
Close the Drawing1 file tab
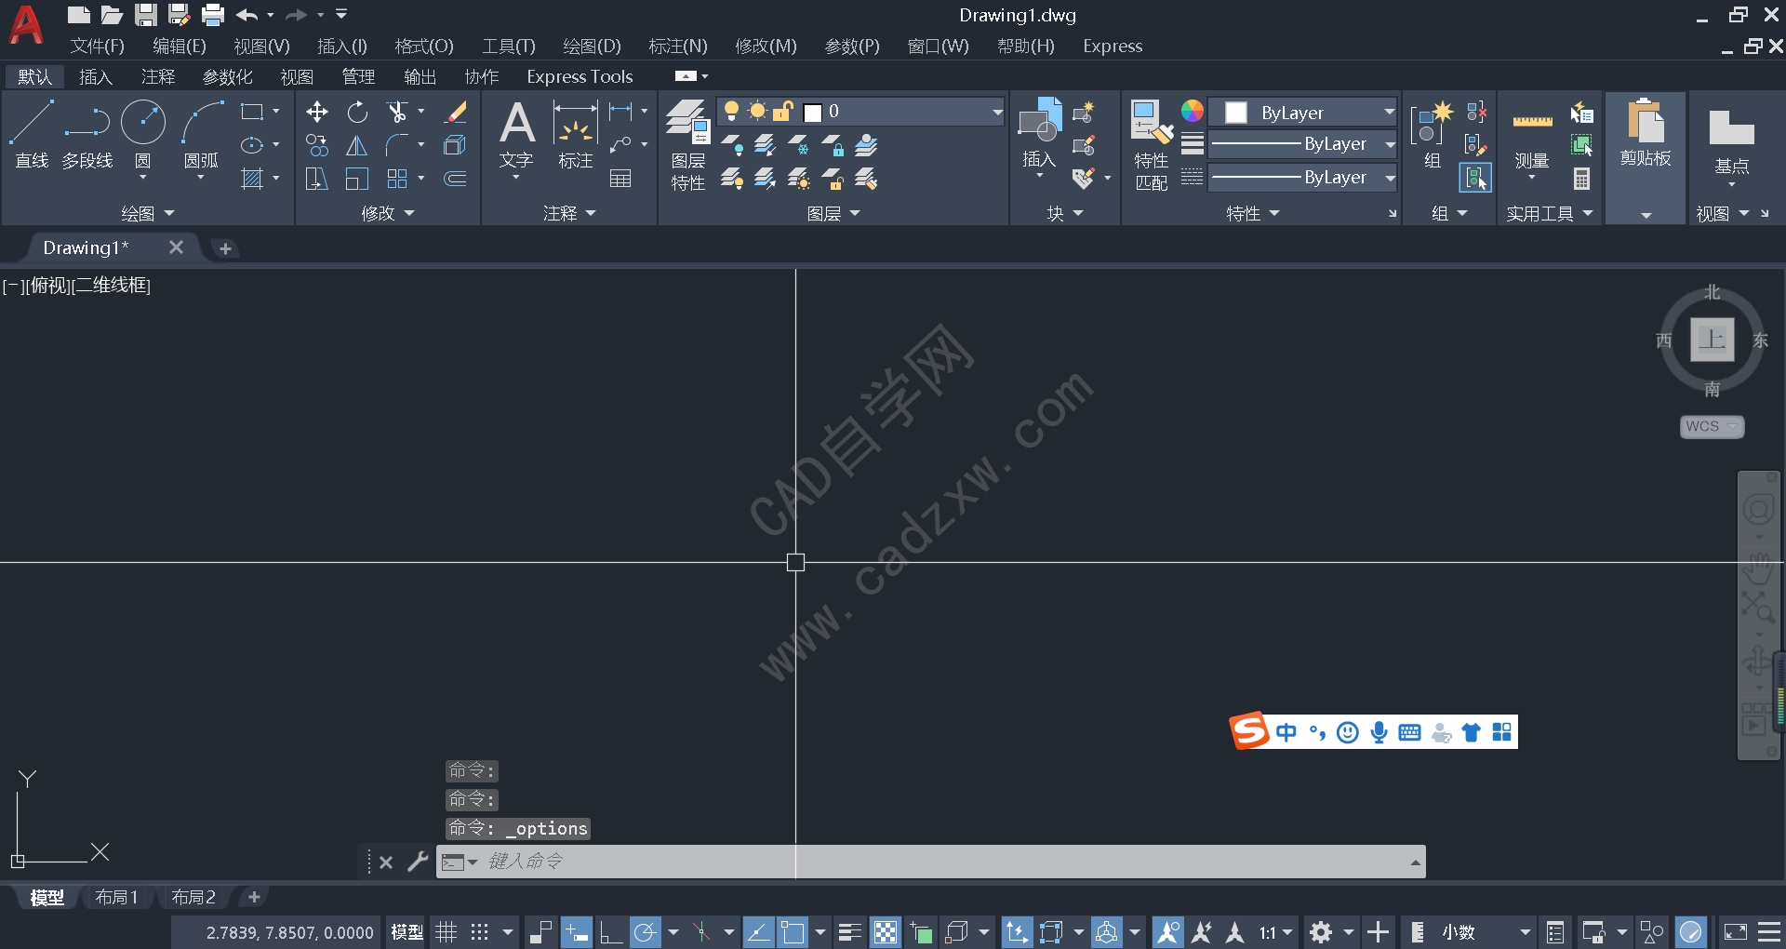(x=176, y=247)
